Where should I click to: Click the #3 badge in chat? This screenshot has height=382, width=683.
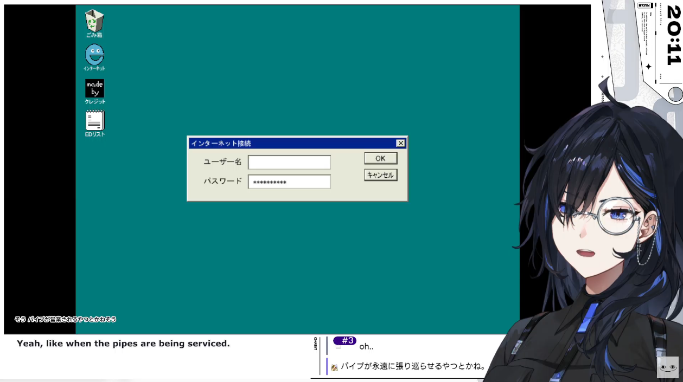click(x=344, y=341)
